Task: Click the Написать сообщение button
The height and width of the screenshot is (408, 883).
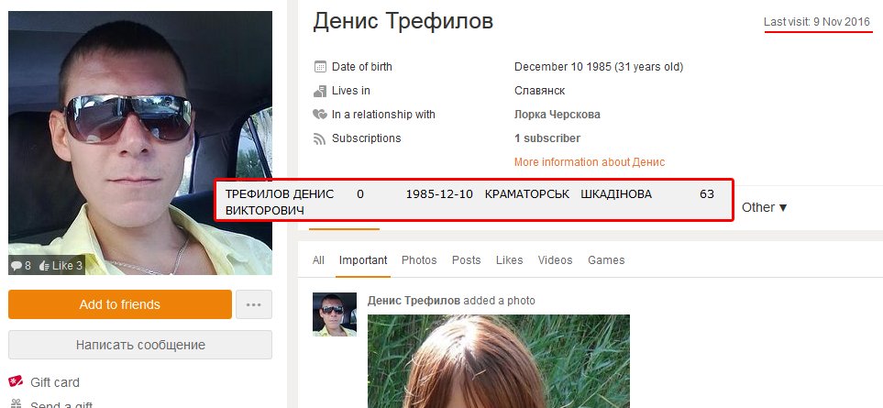Action: point(140,345)
